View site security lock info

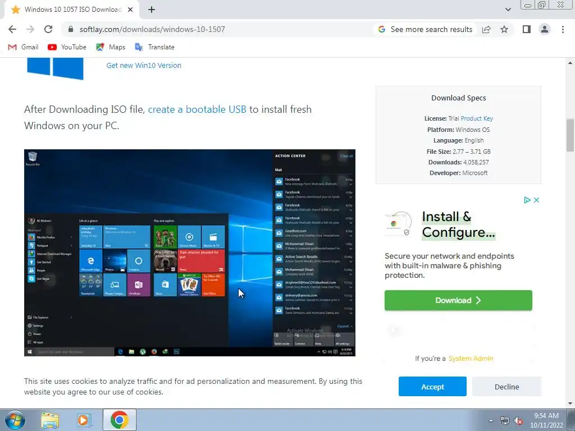(71, 29)
